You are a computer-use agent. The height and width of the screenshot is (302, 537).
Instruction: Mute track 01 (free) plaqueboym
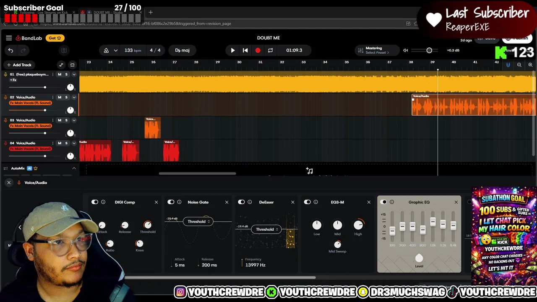[x=60, y=74]
